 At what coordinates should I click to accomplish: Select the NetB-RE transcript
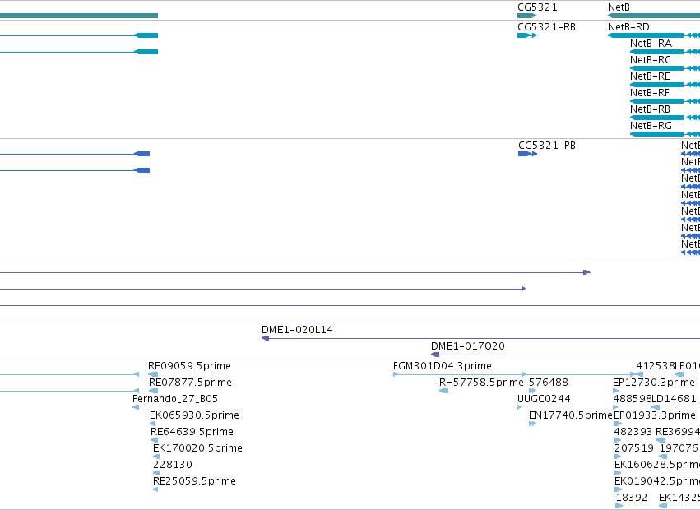[x=651, y=76]
